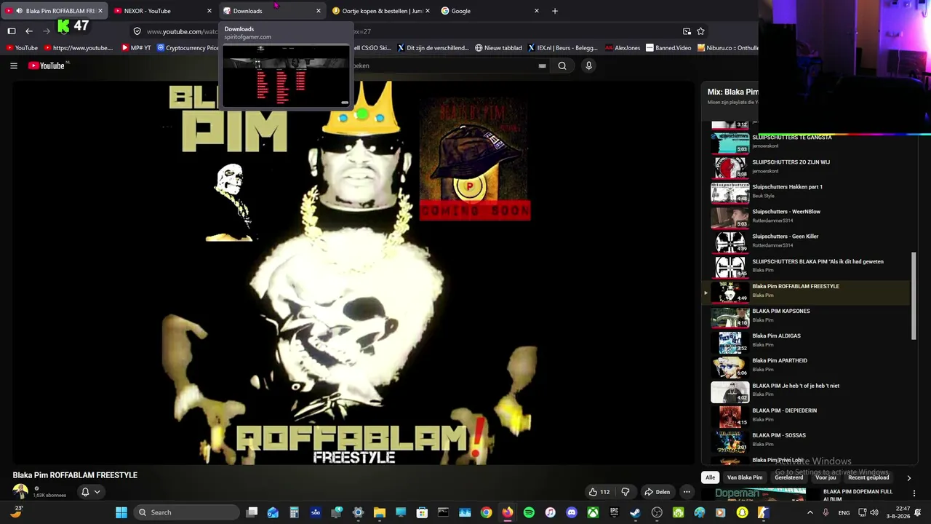
Task: Like the Blaka Pim video
Action: pos(599,492)
